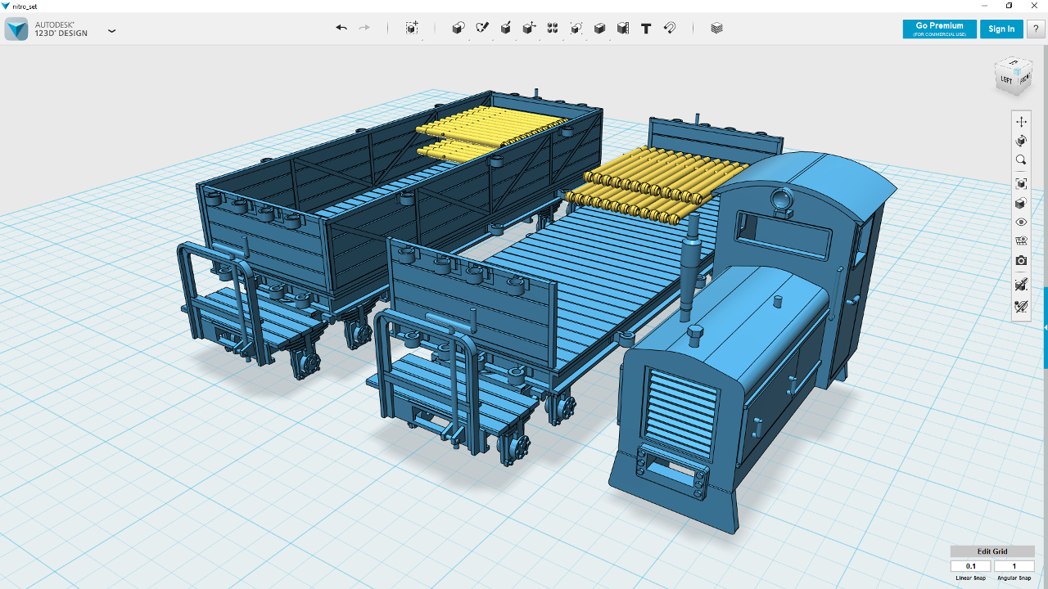Open the Primitives tool menu
The width and height of the screenshot is (1048, 589).
coord(458,28)
